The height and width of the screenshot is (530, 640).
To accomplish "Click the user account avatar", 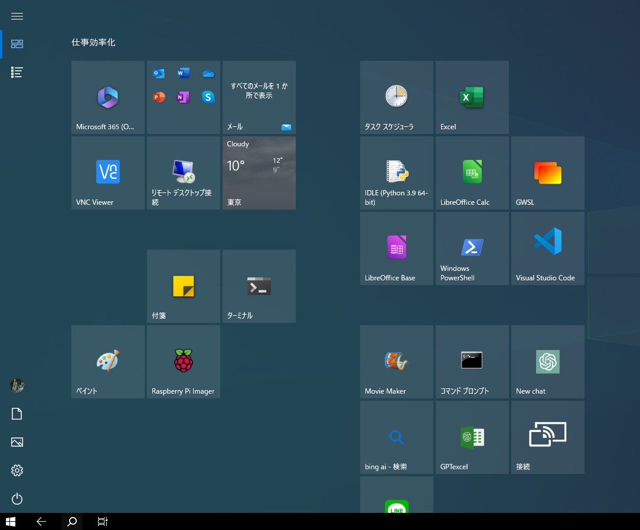I will coord(17,386).
